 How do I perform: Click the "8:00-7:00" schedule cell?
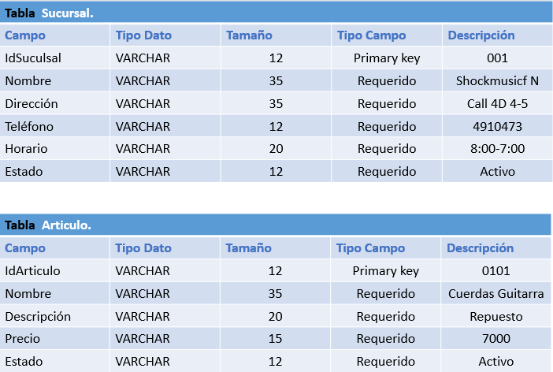tap(497, 149)
